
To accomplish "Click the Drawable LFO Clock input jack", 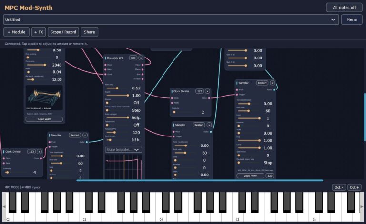I will coord(105,74).
